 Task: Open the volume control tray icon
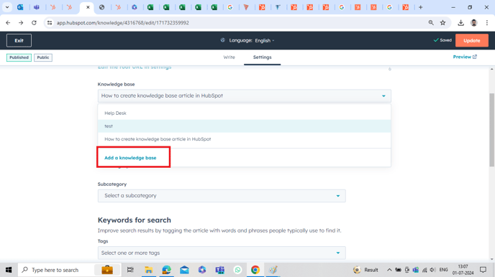(x=433, y=270)
